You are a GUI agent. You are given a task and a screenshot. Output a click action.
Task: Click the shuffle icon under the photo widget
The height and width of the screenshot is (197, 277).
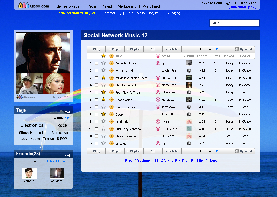click(x=60, y=97)
